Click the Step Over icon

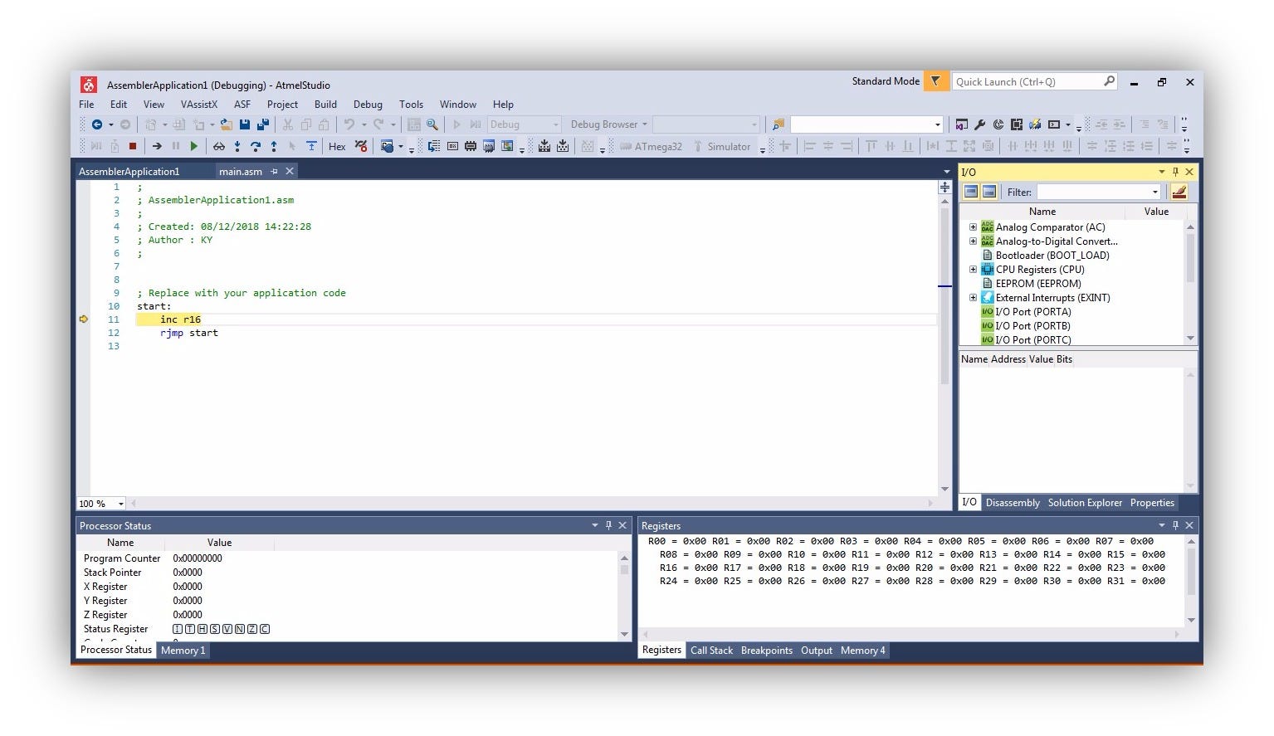256,147
